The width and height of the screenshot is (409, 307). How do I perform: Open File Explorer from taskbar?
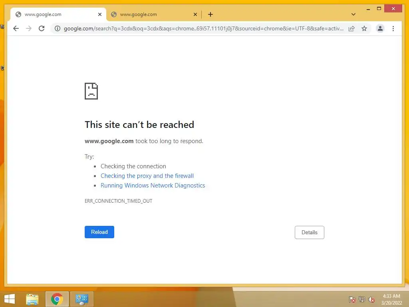(x=32, y=299)
